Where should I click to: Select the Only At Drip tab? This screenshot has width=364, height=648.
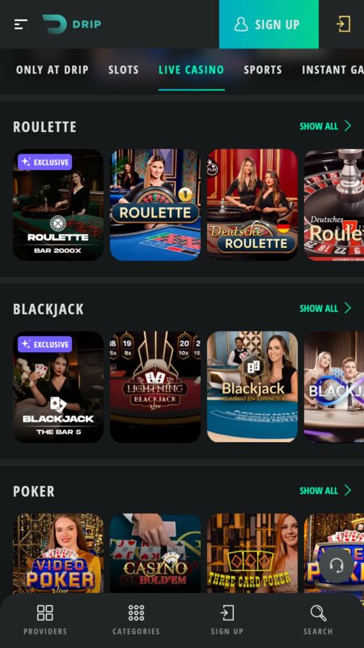tap(53, 70)
